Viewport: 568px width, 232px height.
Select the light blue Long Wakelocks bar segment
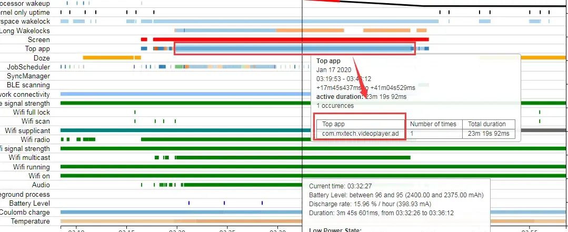pos(225,31)
